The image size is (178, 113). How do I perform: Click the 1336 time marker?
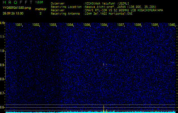tap(104, 25)
